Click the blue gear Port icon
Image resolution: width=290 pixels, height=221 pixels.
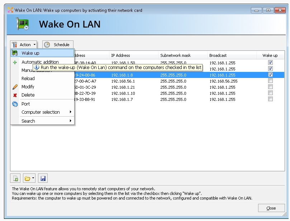[15, 104]
